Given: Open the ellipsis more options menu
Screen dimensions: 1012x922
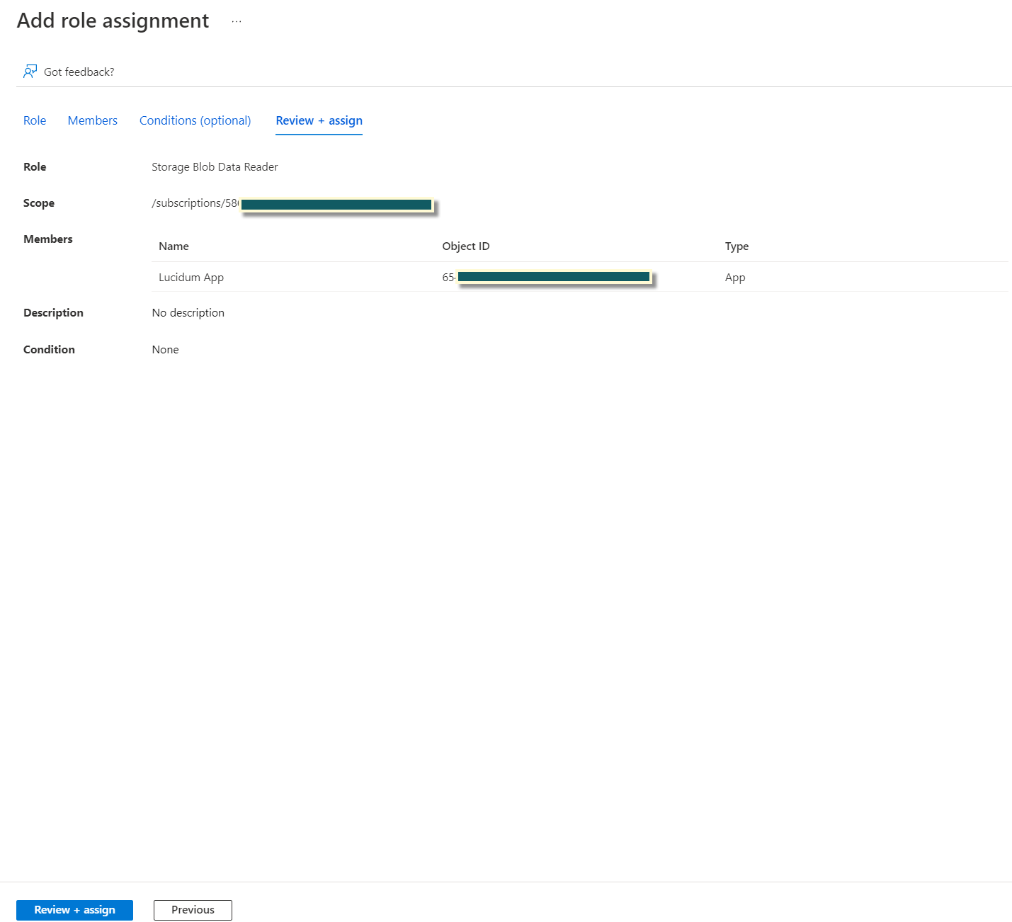Looking at the screenshot, I should click(x=237, y=21).
